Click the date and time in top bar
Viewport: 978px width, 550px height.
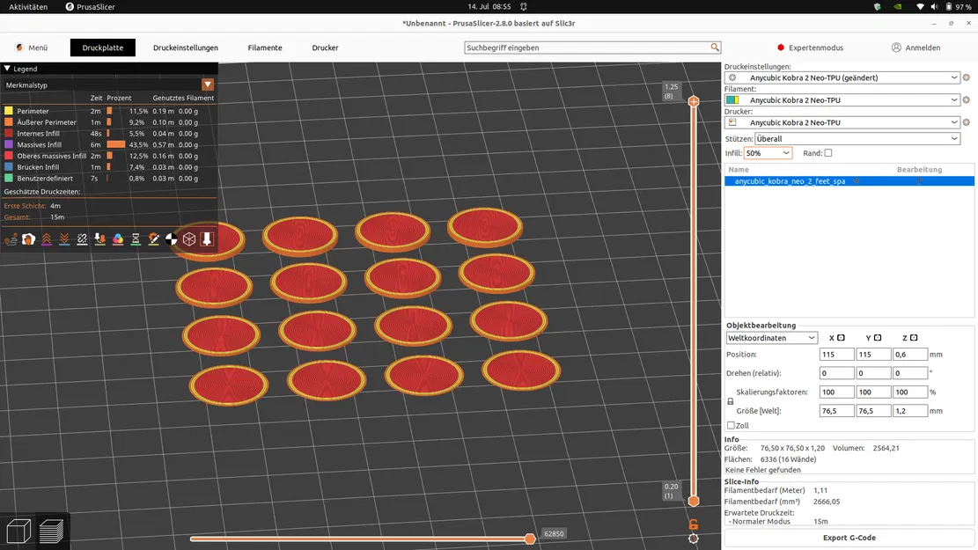[x=489, y=7]
